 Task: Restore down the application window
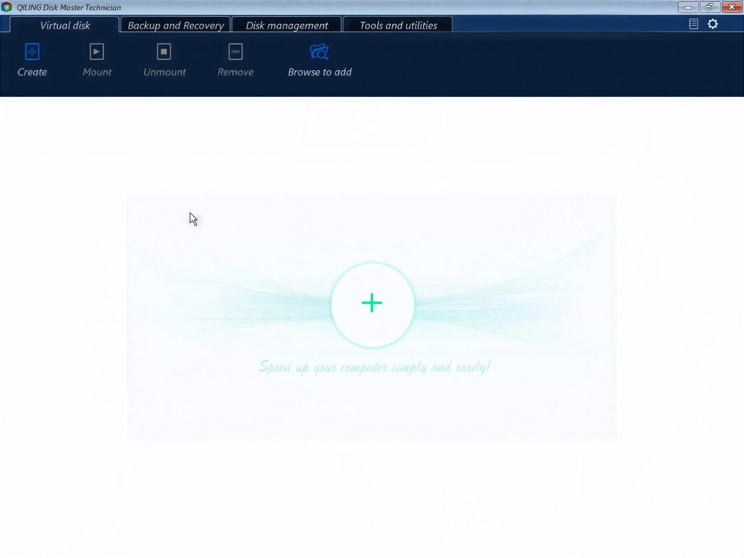click(710, 7)
